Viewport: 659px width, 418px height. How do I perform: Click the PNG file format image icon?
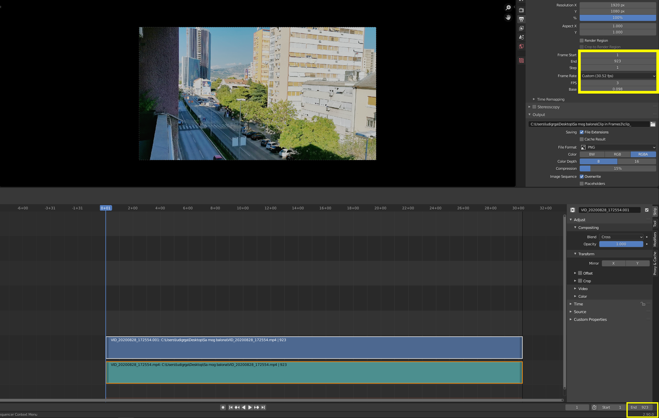pos(583,147)
